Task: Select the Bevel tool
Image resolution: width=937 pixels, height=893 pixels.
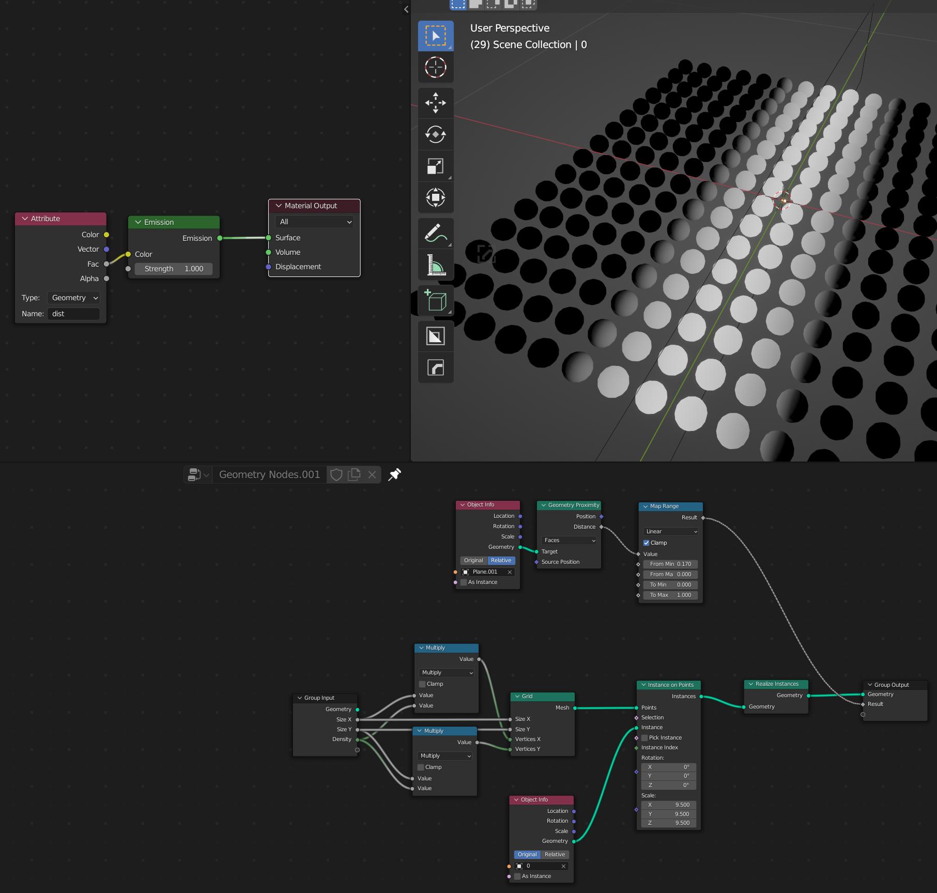Action: pos(436,368)
